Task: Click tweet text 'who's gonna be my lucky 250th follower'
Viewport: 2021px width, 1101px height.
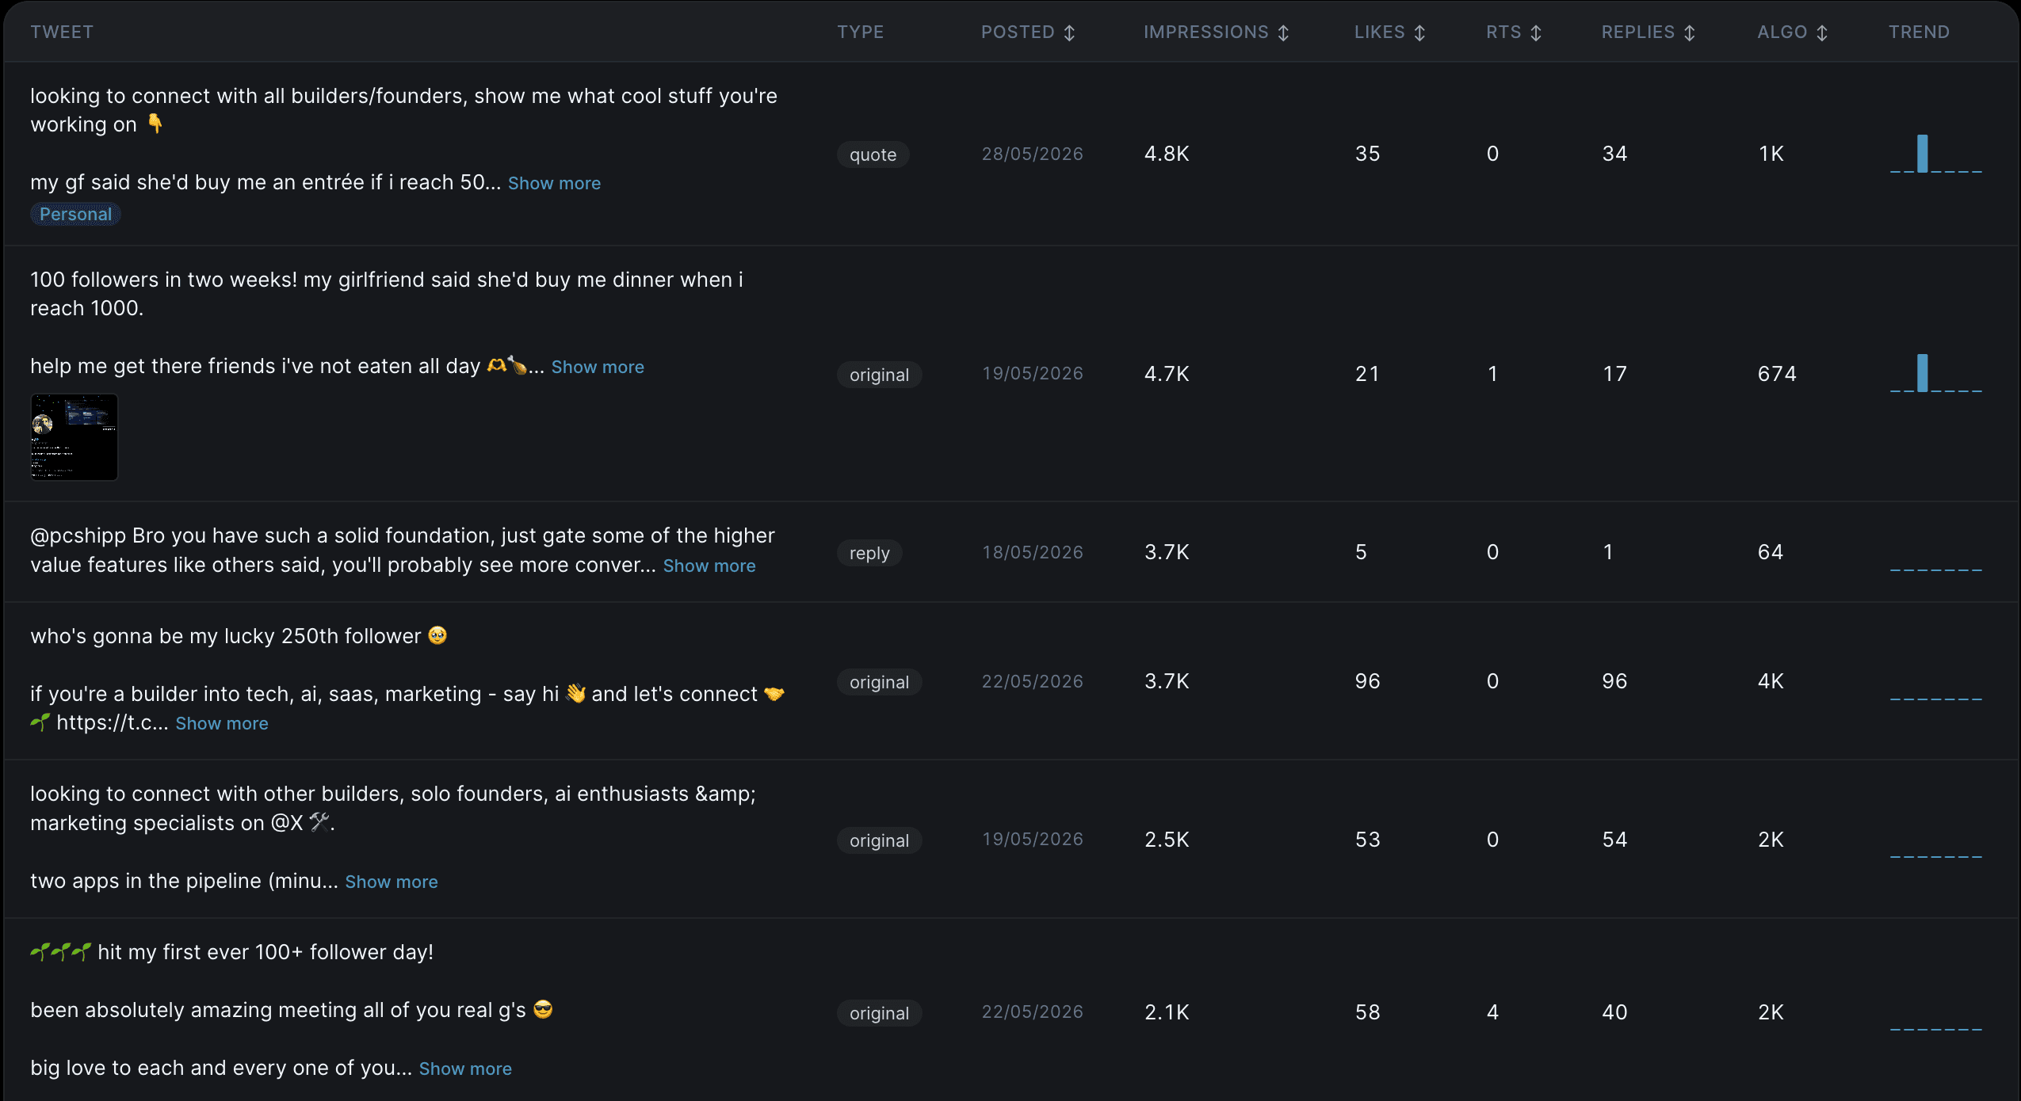Action: coord(239,636)
